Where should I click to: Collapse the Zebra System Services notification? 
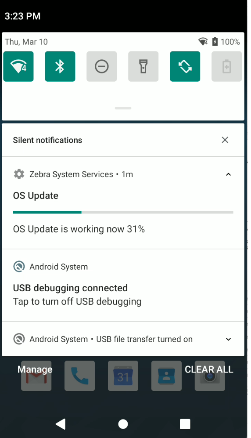click(x=229, y=174)
